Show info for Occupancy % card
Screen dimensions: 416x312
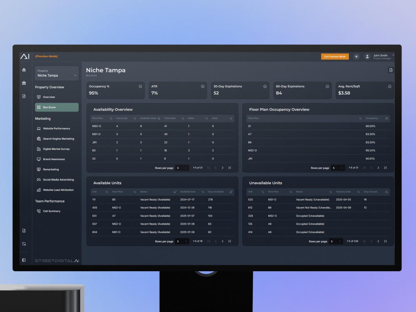pyautogui.click(x=140, y=87)
